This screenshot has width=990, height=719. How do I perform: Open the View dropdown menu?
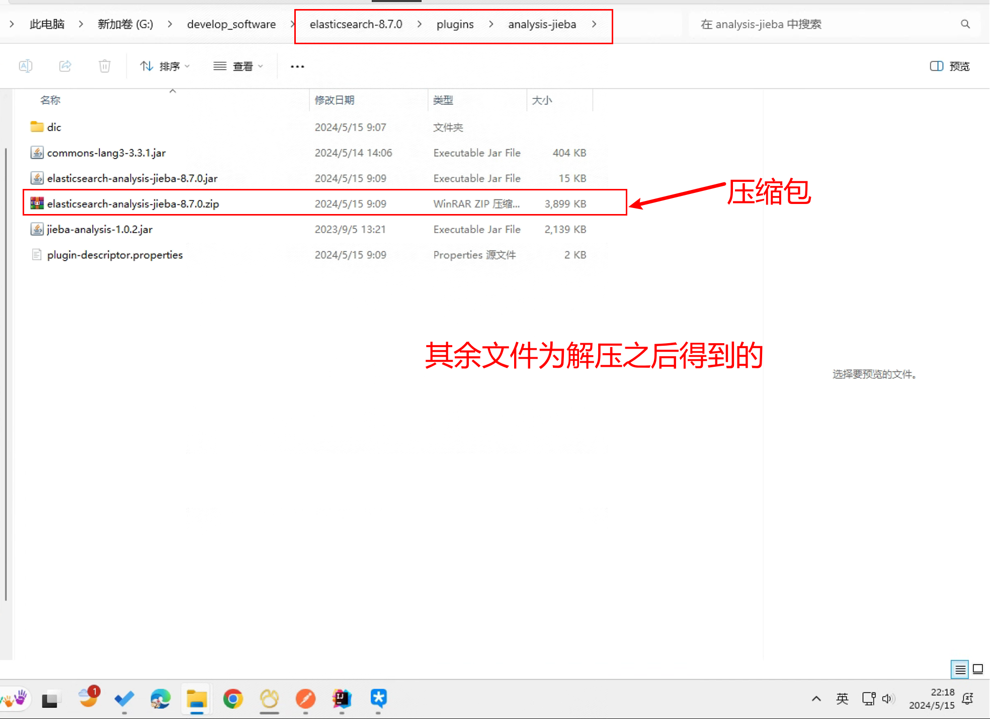238,66
